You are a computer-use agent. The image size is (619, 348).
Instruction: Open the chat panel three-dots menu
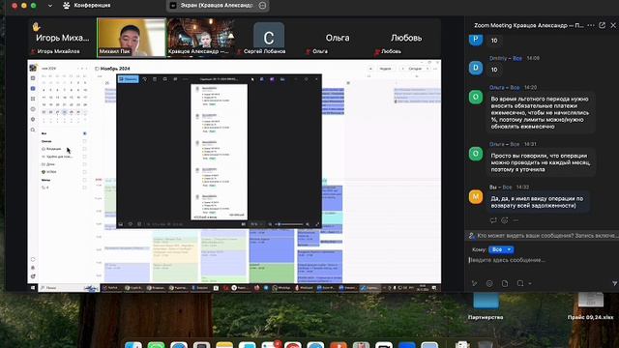(x=591, y=25)
